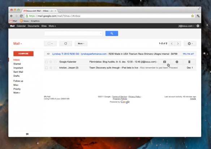Open the gear icon in the black bar
Screen dimensions: 211x149
point(198,26)
